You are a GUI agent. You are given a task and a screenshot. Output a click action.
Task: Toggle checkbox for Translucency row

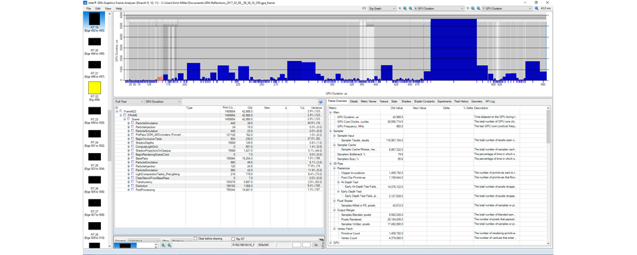133,182
